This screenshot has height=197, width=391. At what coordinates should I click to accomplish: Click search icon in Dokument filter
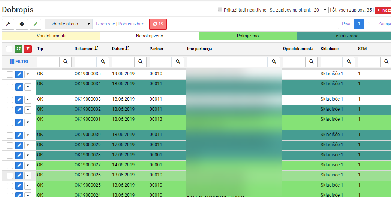coord(103,62)
